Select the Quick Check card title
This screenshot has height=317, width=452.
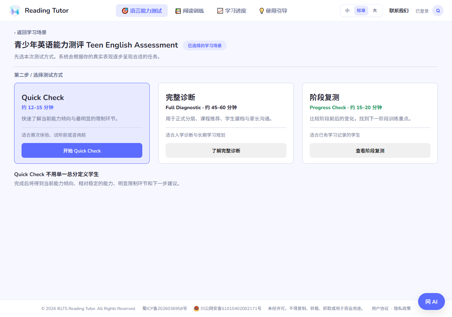(43, 98)
